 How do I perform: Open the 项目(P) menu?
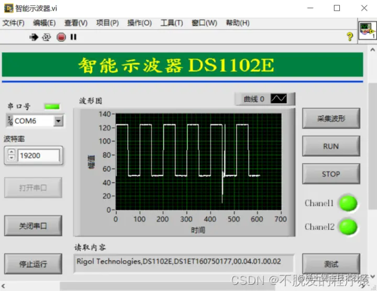[x=107, y=23]
